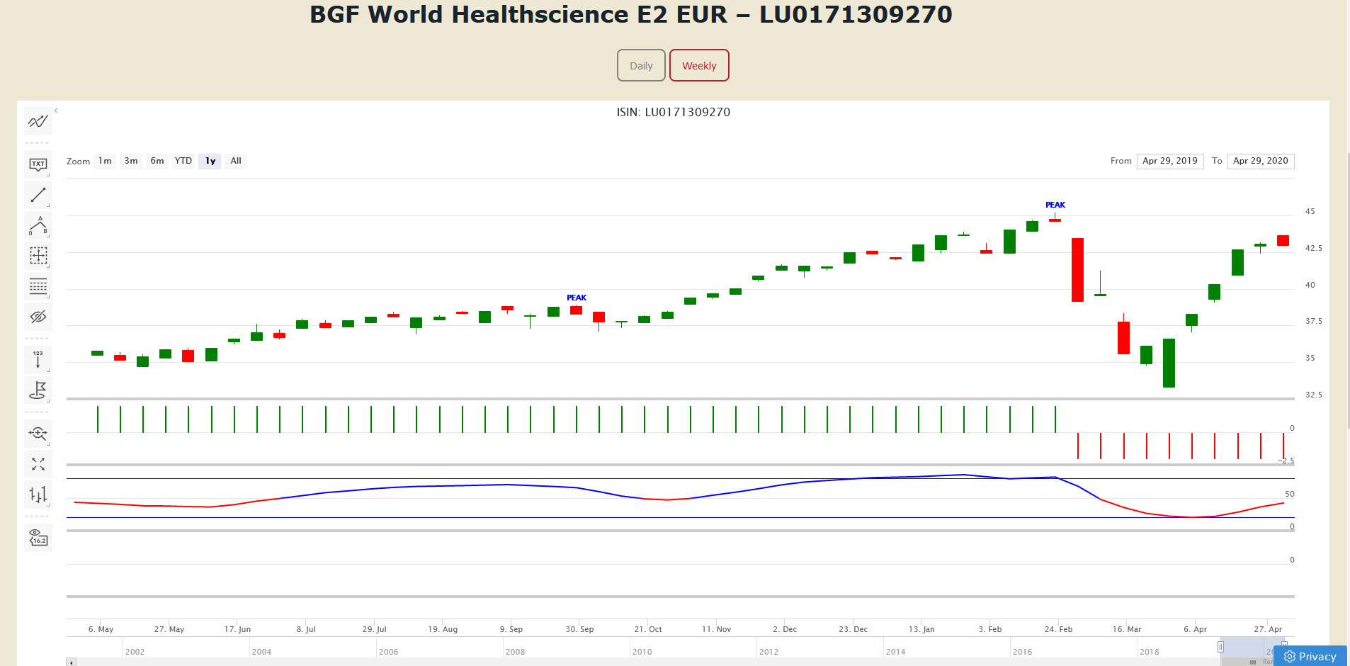This screenshot has width=1350, height=666.
Task: Click the vertical counter 123 arrow tool
Action: point(38,359)
